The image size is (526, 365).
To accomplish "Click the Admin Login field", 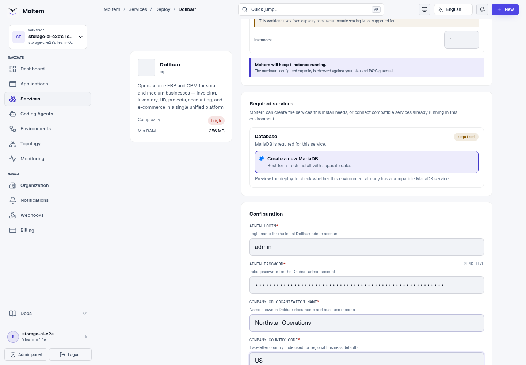I will 367,247.
